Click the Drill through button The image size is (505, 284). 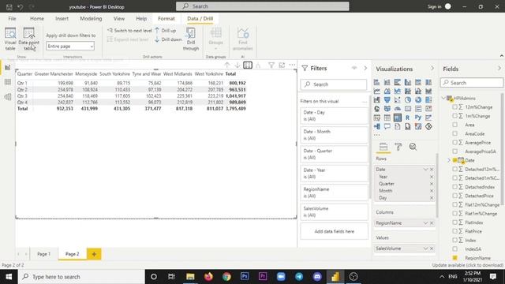coord(191,39)
